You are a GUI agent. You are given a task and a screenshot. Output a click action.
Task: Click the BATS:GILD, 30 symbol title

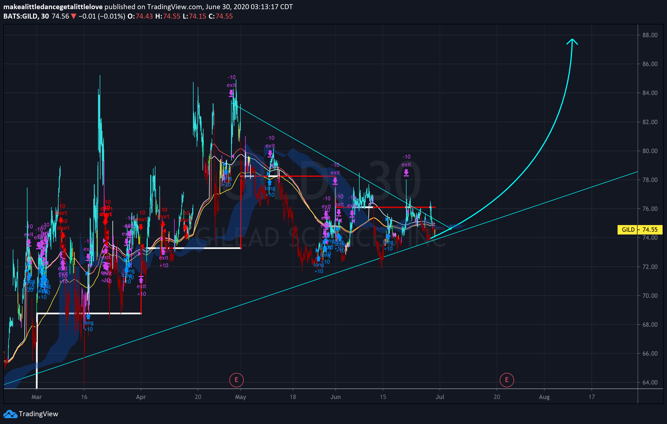click(26, 16)
